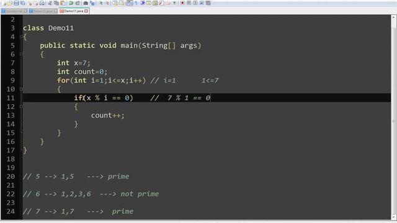Cut selection with the scissors icon
This screenshot has width=397, height=223.
50,3
